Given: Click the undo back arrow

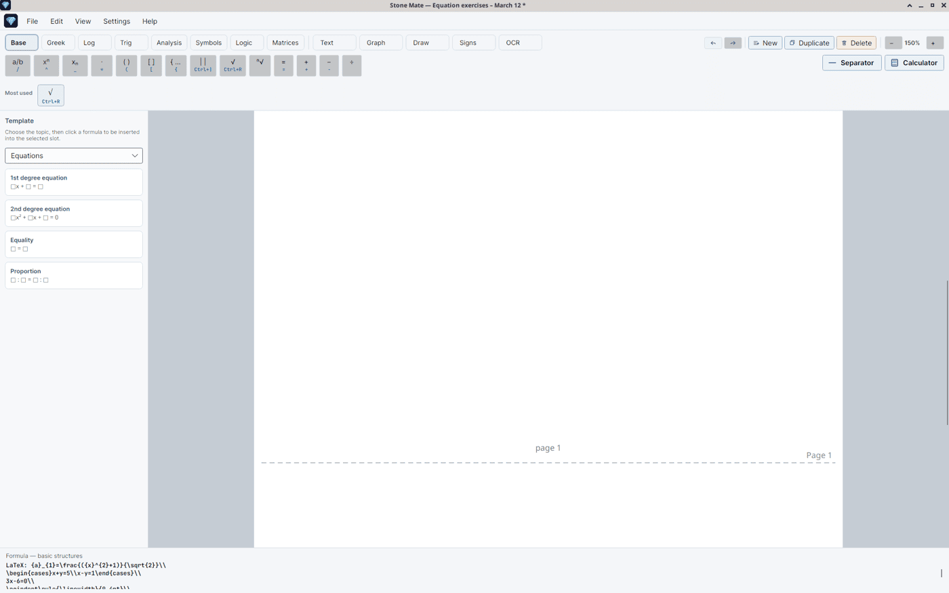Looking at the screenshot, I should [713, 43].
